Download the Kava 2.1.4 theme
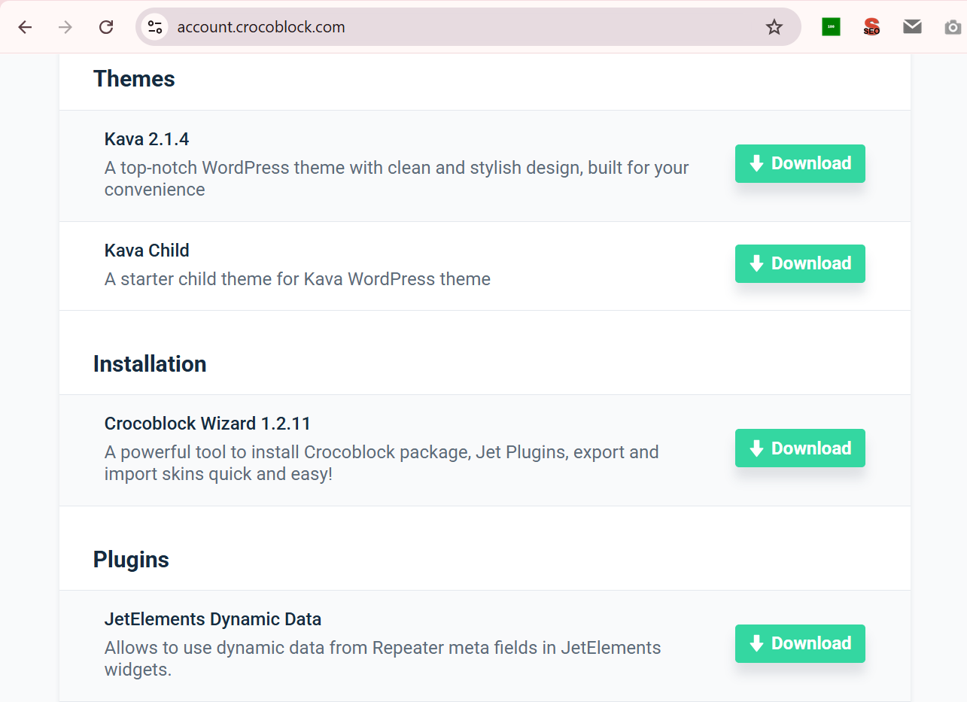The width and height of the screenshot is (967, 702). [x=800, y=163]
